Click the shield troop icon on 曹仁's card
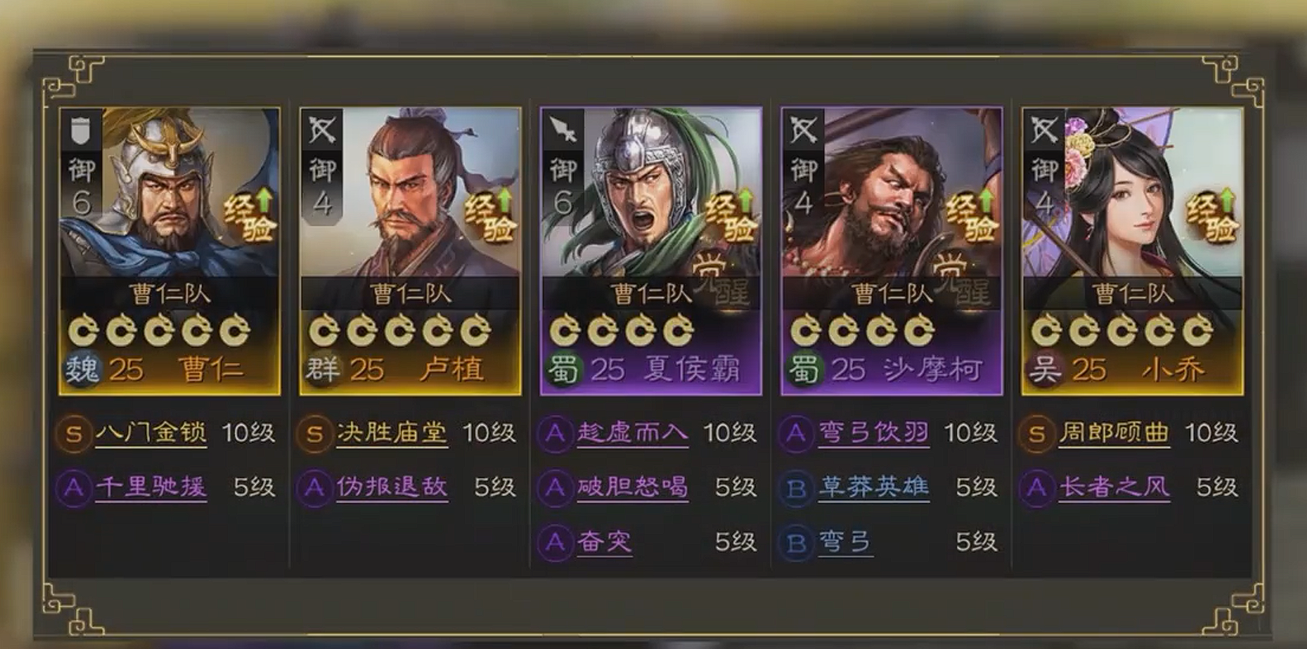 pyautogui.click(x=81, y=130)
